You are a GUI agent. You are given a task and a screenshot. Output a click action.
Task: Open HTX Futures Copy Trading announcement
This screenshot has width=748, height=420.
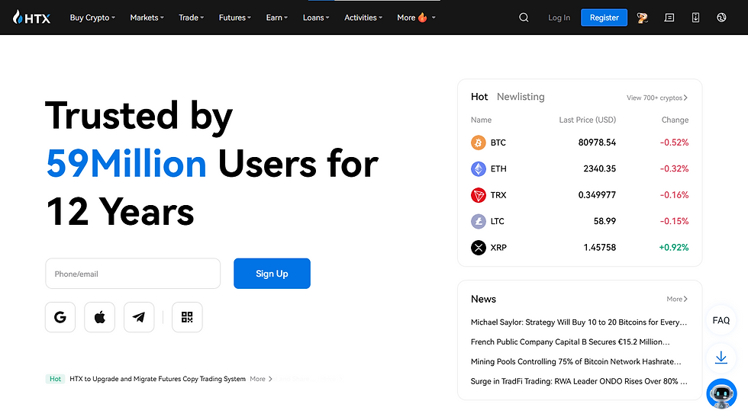point(157,379)
